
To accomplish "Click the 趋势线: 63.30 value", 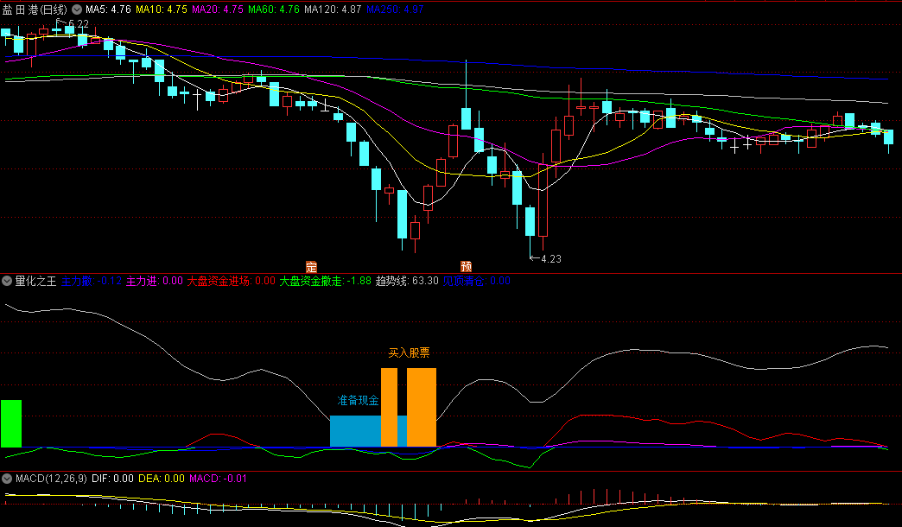I will click(407, 281).
